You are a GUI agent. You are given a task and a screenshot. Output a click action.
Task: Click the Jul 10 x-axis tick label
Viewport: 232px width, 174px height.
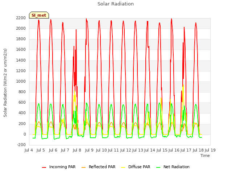point(101,150)
